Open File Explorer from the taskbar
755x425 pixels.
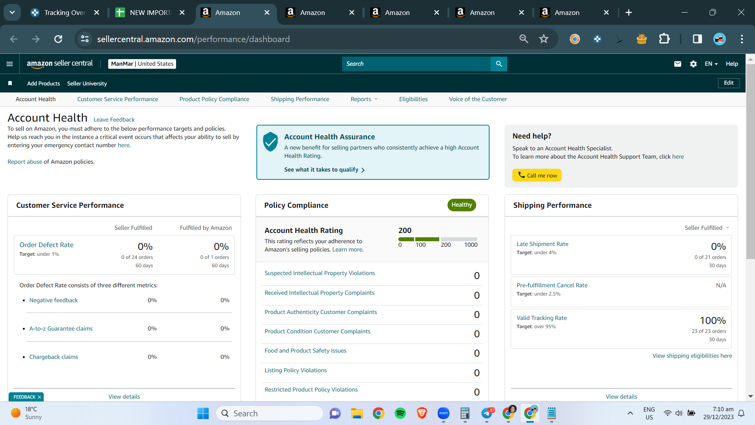357,413
